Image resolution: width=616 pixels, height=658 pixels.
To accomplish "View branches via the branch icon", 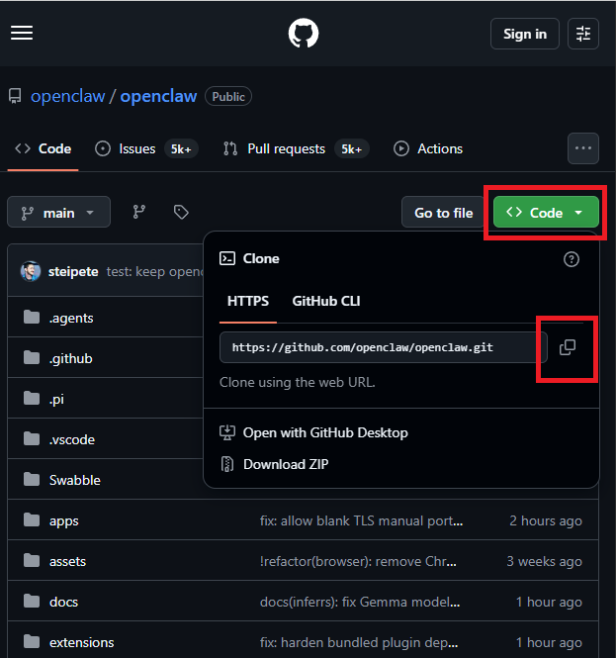I will [x=139, y=212].
